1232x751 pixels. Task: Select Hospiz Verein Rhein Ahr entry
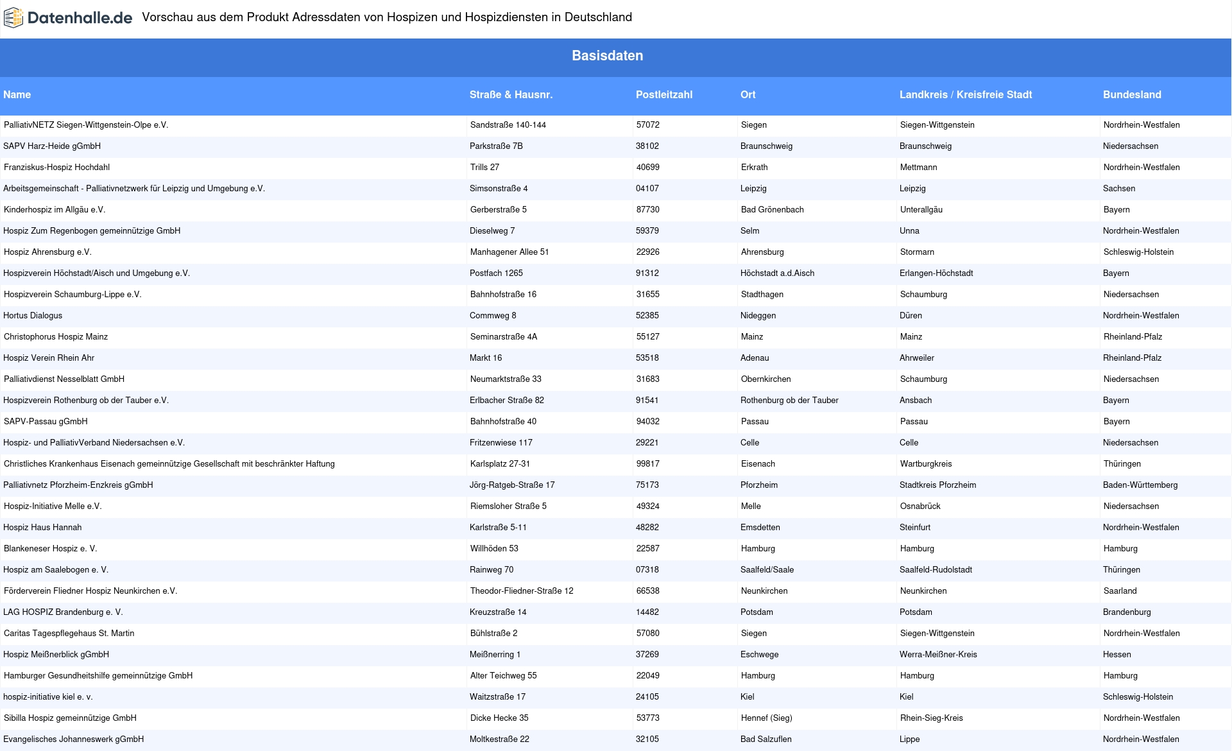[x=49, y=358]
